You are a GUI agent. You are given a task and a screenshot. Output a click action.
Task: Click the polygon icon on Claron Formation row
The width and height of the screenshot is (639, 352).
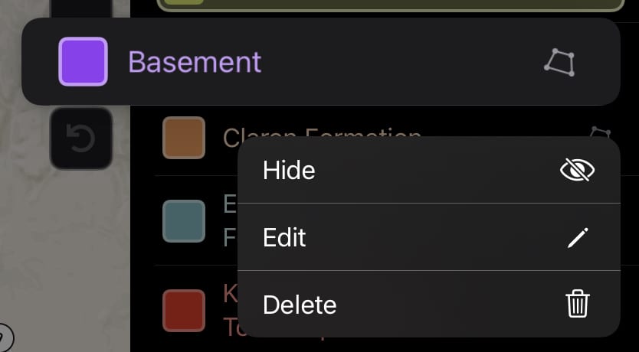(x=600, y=132)
